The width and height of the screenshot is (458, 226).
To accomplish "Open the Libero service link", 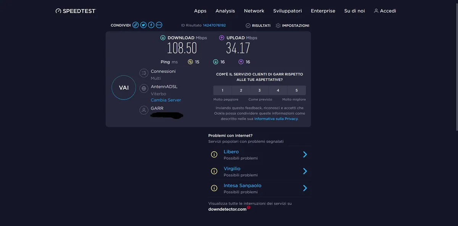I will (231, 152).
